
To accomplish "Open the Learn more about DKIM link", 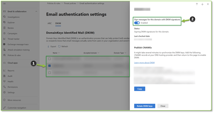I will pos(144,63).
